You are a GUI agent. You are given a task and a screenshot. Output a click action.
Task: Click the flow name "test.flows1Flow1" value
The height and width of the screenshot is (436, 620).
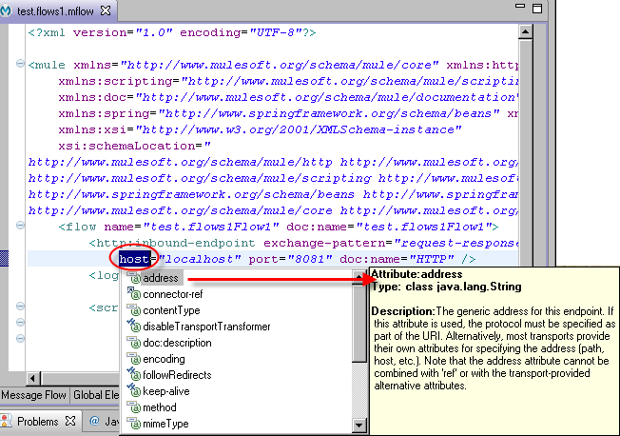click(x=211, y=227)
